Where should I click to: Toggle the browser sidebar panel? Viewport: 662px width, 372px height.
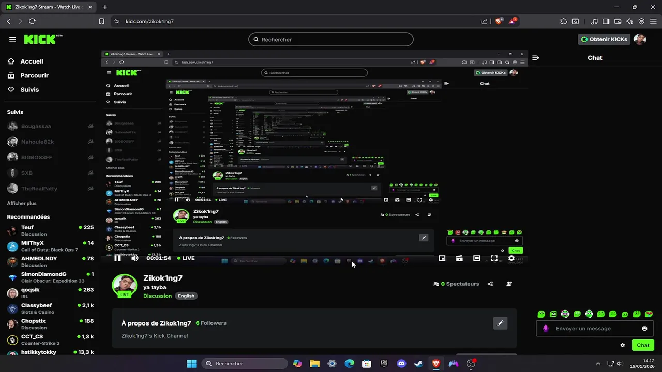(605, 21)
